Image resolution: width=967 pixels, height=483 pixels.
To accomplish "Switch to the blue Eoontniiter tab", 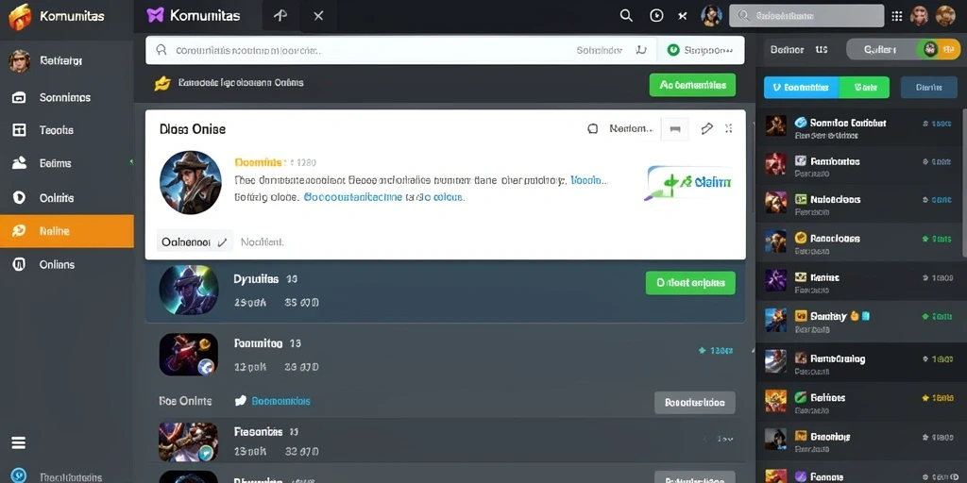I will click(801, 88).
